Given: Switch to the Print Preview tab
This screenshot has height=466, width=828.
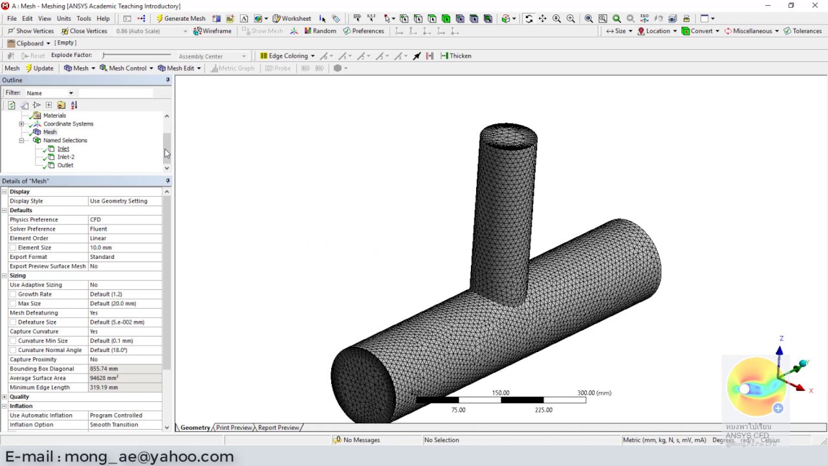Looking at the screenshot, I should point(234,428).
